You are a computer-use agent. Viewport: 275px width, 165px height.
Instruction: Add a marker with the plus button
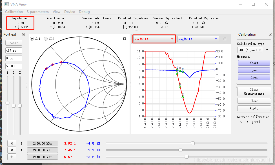pyautogui.click(x=12, y=157)
